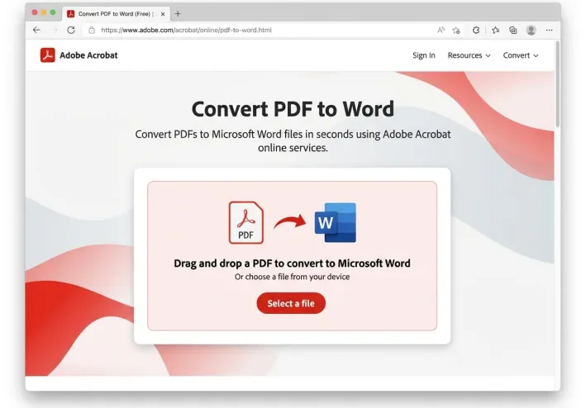Click the PDF file icon in the drop zone
This screenshot has width=586, height=408.
tap(246, 222)
